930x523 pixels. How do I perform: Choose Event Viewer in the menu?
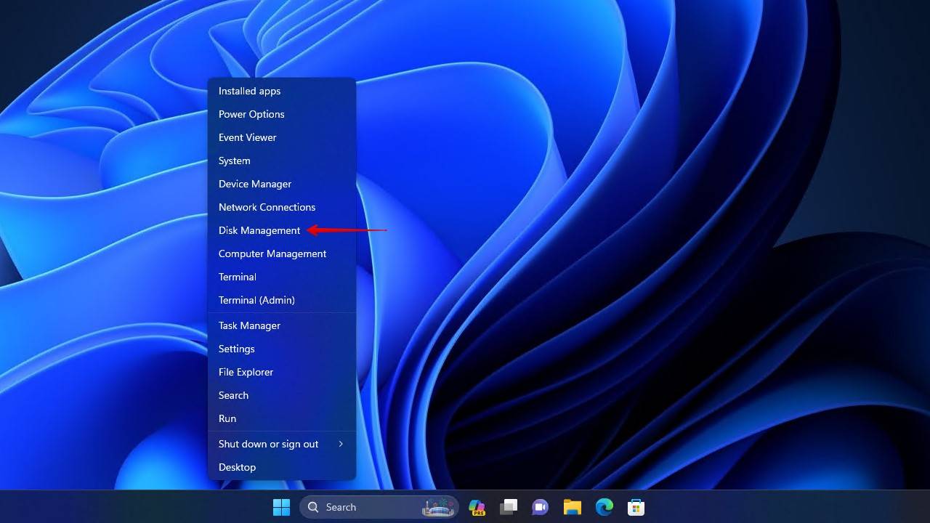point(282,137)
